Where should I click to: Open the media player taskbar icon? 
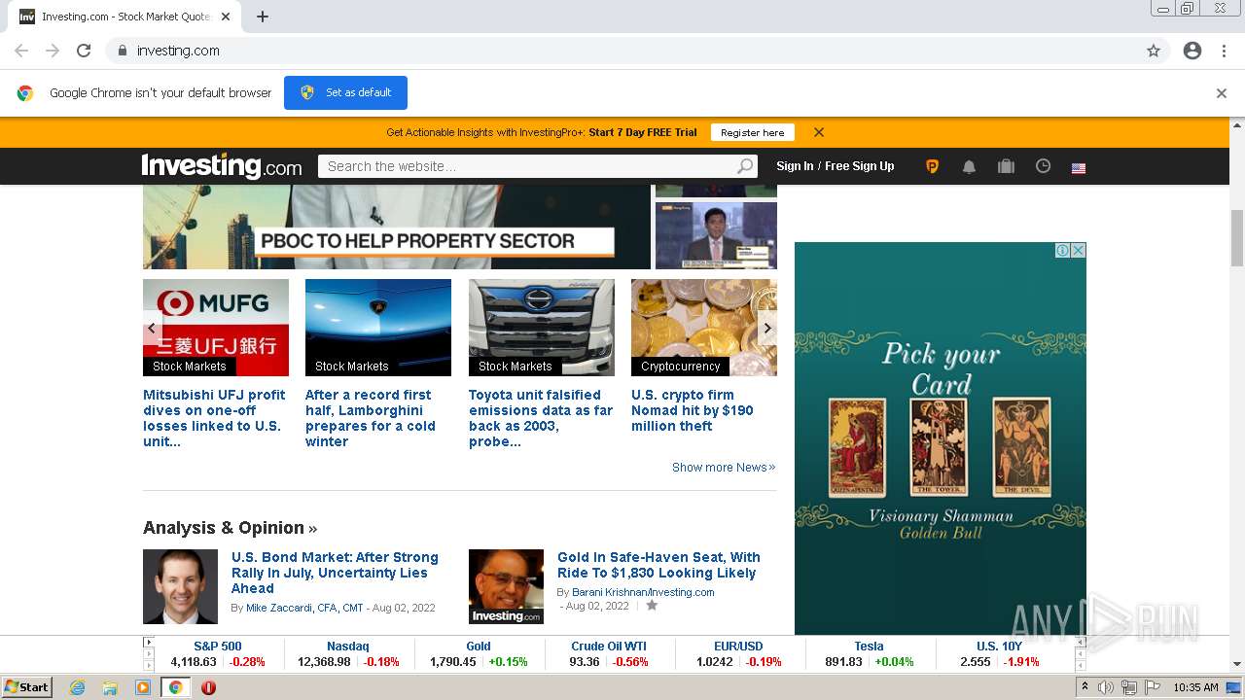[143, 687]
